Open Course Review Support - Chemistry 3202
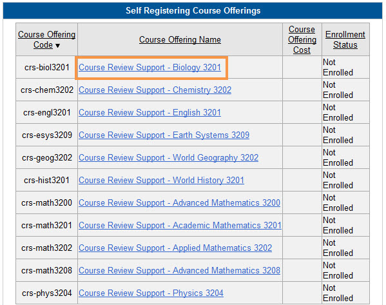The width and height of the screenshot is (386, 305). (155, 90)
